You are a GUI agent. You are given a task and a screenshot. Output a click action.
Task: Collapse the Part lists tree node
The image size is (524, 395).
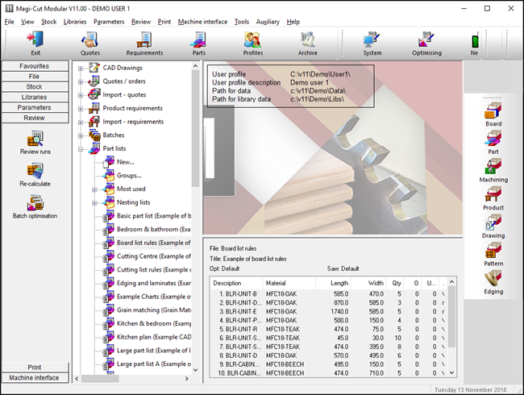pos(81,148)
